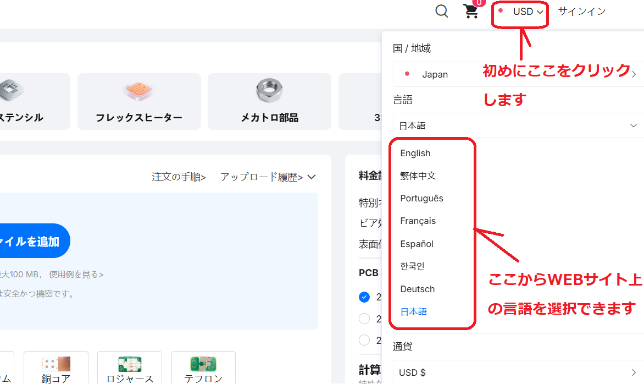The width and height of the screenshot is (644, 389).
Task: Click the flex heater product icon
Action: [x=139, y=90]
